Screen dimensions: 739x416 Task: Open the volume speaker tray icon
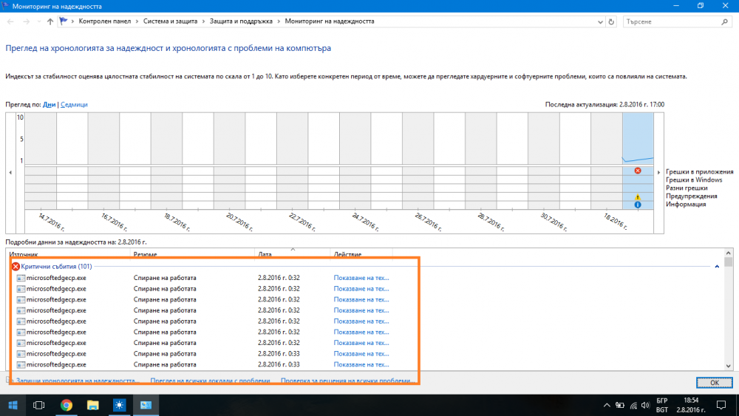pyautogui.click(x=646, y=405)
